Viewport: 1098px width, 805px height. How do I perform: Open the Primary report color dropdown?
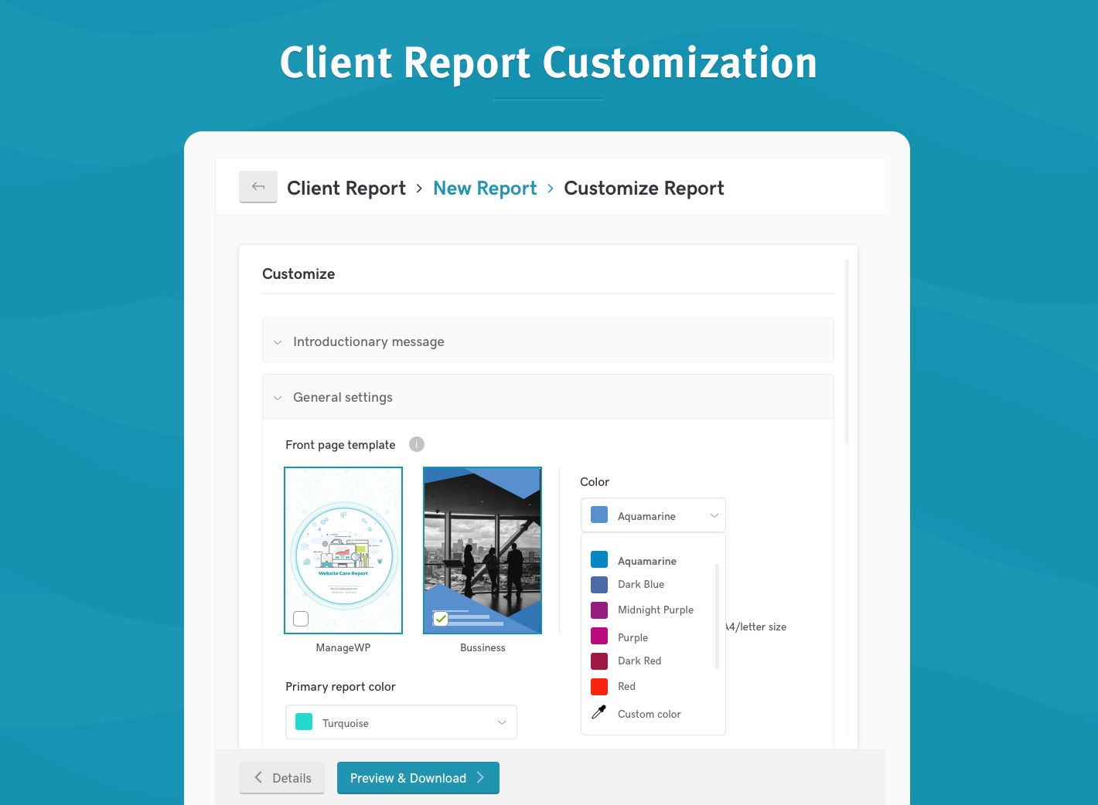click(401, 722)
